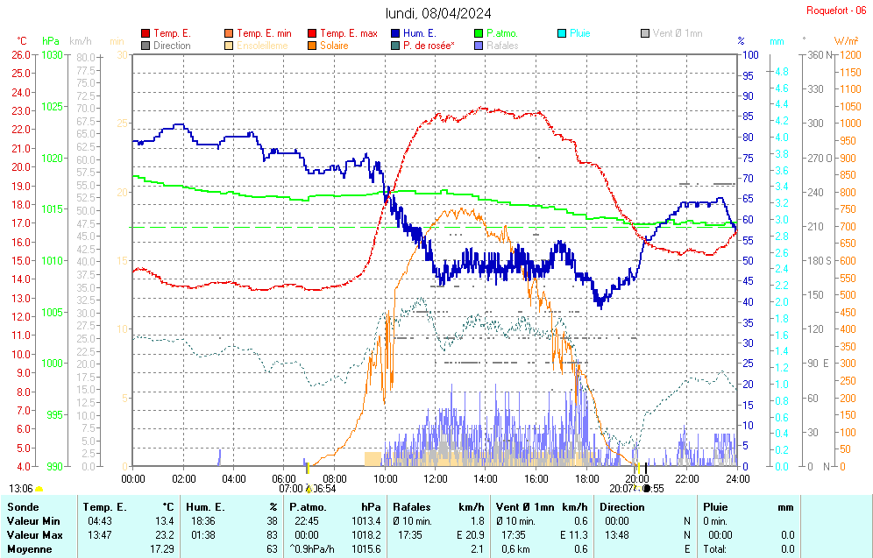Click the 'Roquefort - 06' station label
Image resolution: width=873 pixels, height=558 pixels.
(x=836, y=11)
